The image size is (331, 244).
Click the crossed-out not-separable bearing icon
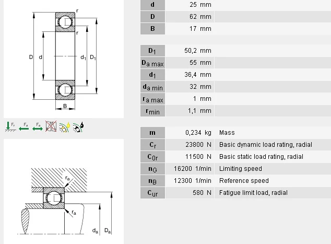51,126
